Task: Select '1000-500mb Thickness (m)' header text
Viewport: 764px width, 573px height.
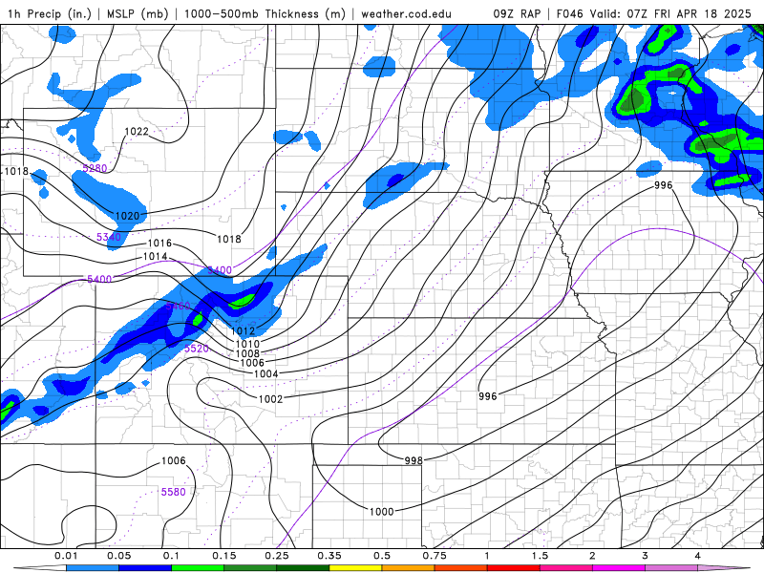Action: click(265, 13)
